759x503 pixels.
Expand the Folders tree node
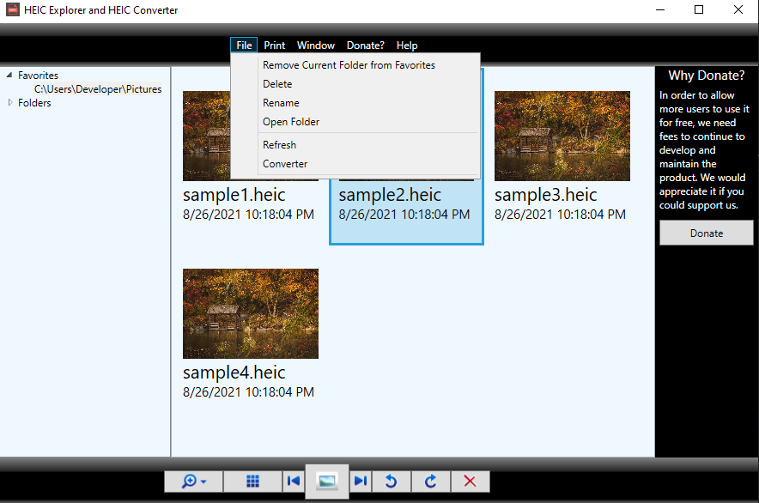pyautogui.click(x=9, y=103)
